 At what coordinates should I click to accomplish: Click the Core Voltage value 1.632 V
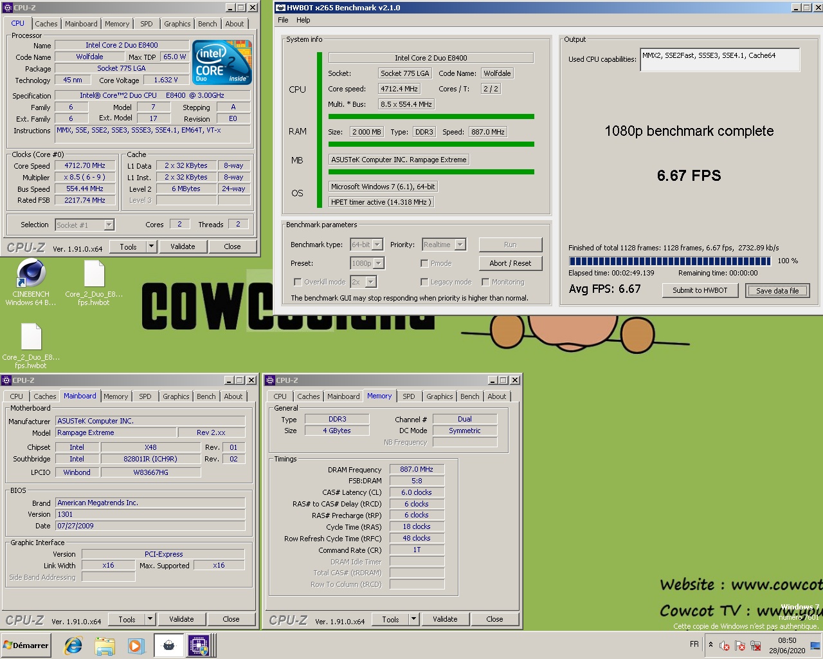coord(166,80)
